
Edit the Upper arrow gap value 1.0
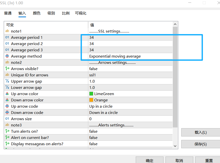[130, 81]
